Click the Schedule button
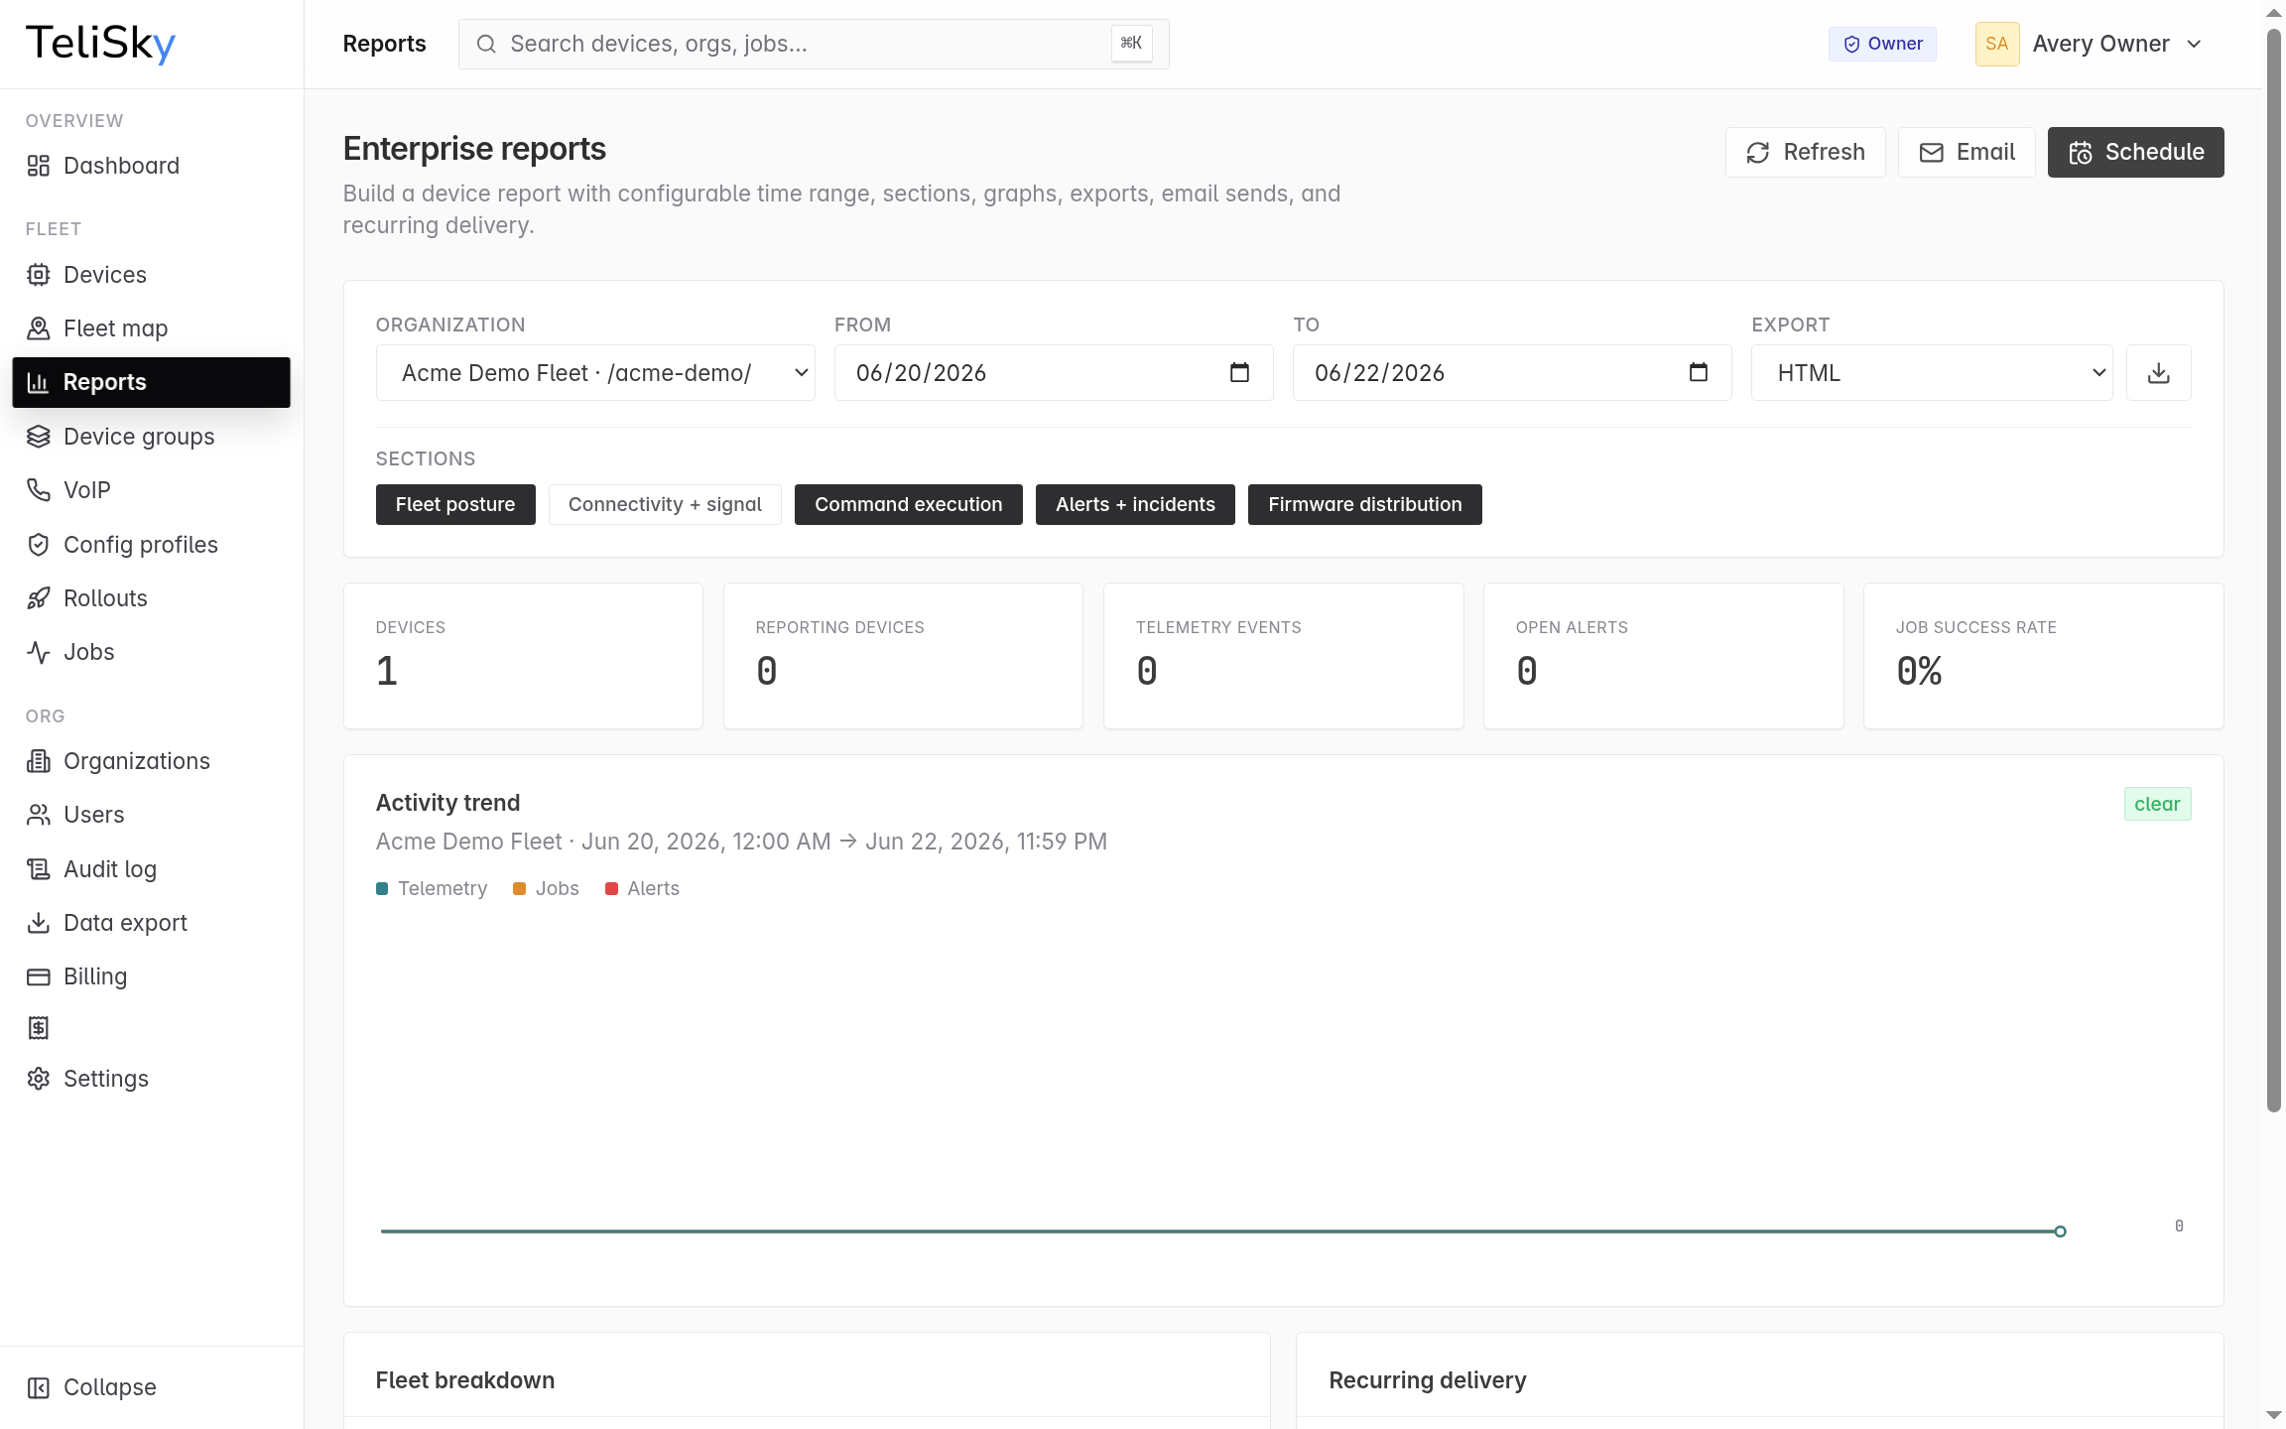This screenshot has height=1429, width=2286. [2136, 152]
